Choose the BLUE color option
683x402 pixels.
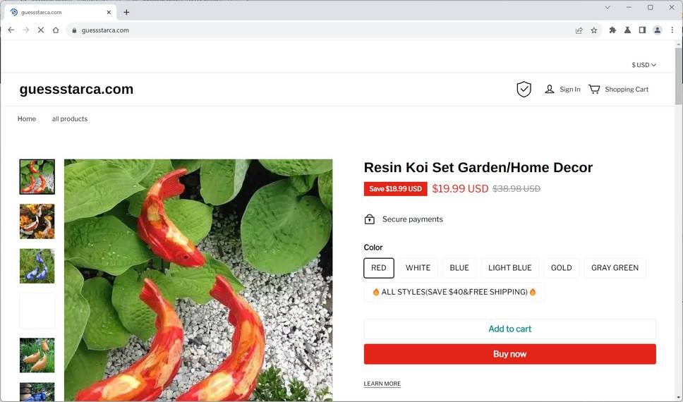pyautogui.click(x=459, y=268)
